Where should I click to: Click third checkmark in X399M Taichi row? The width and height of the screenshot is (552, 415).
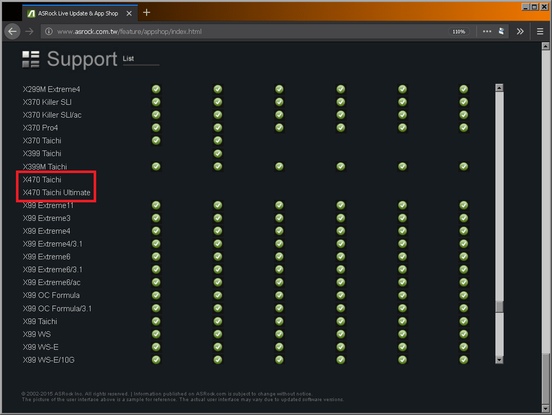point(279,166)
